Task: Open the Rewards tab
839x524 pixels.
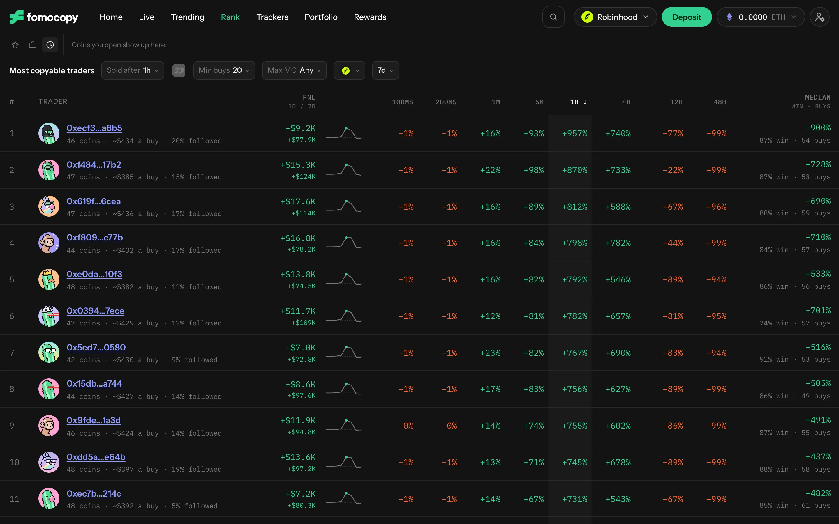Action: click(370, 17)
